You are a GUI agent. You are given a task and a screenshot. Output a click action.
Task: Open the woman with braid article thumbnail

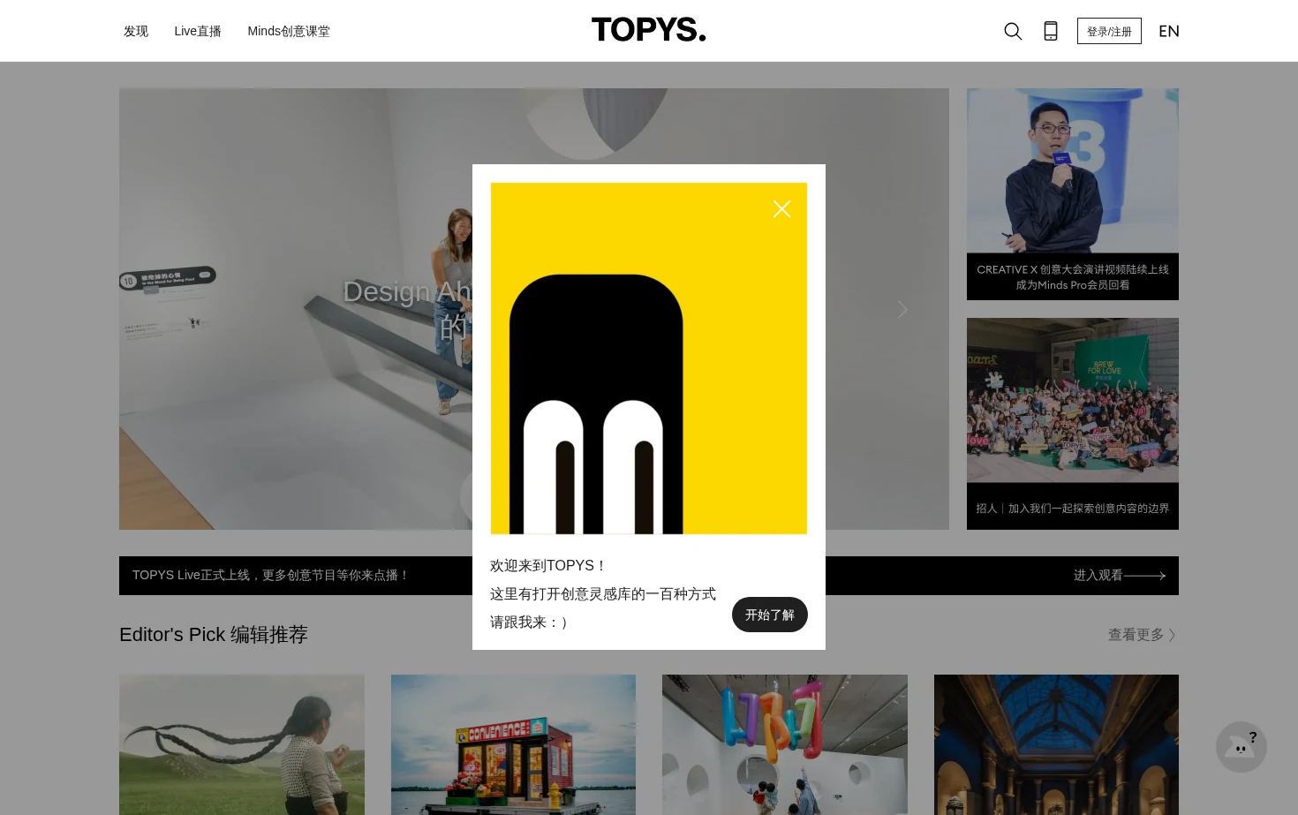point(242,744)
